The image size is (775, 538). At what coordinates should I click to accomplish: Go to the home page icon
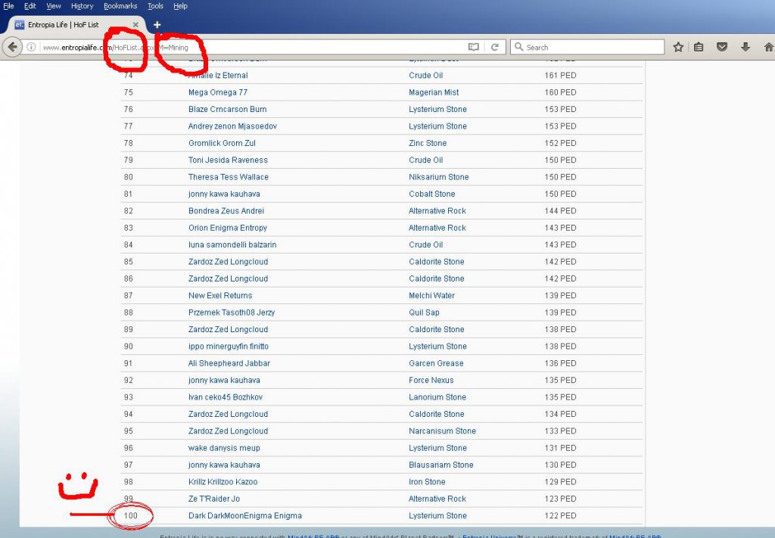769,47
